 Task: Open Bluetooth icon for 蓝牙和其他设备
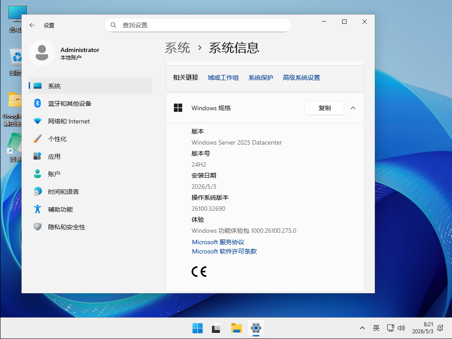[38, 103]
